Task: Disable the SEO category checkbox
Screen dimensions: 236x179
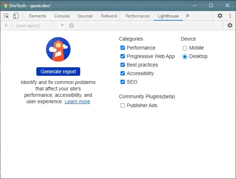Action: click(123, 82)
